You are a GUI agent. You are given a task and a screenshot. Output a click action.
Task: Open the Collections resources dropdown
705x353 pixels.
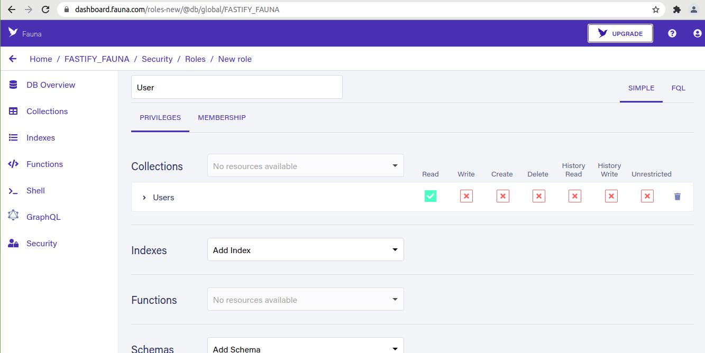tap(306, 166)
